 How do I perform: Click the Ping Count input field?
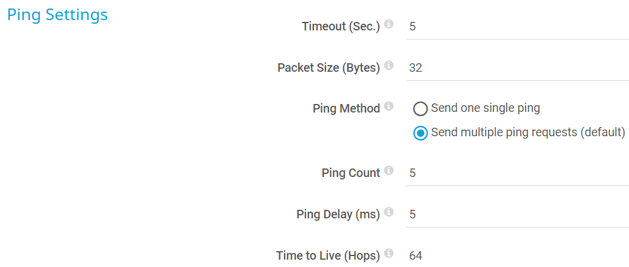click(517, 173)
